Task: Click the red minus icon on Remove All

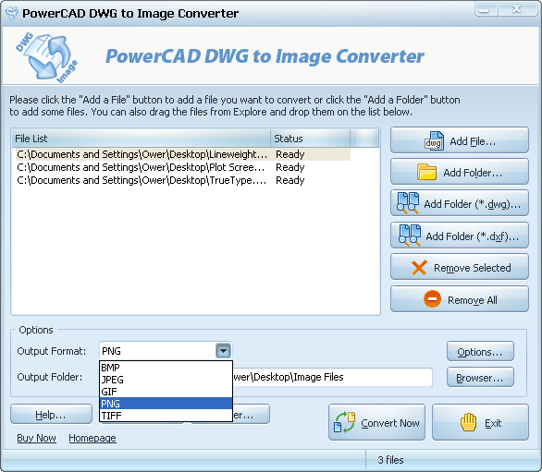Action: tap(432, 298)
